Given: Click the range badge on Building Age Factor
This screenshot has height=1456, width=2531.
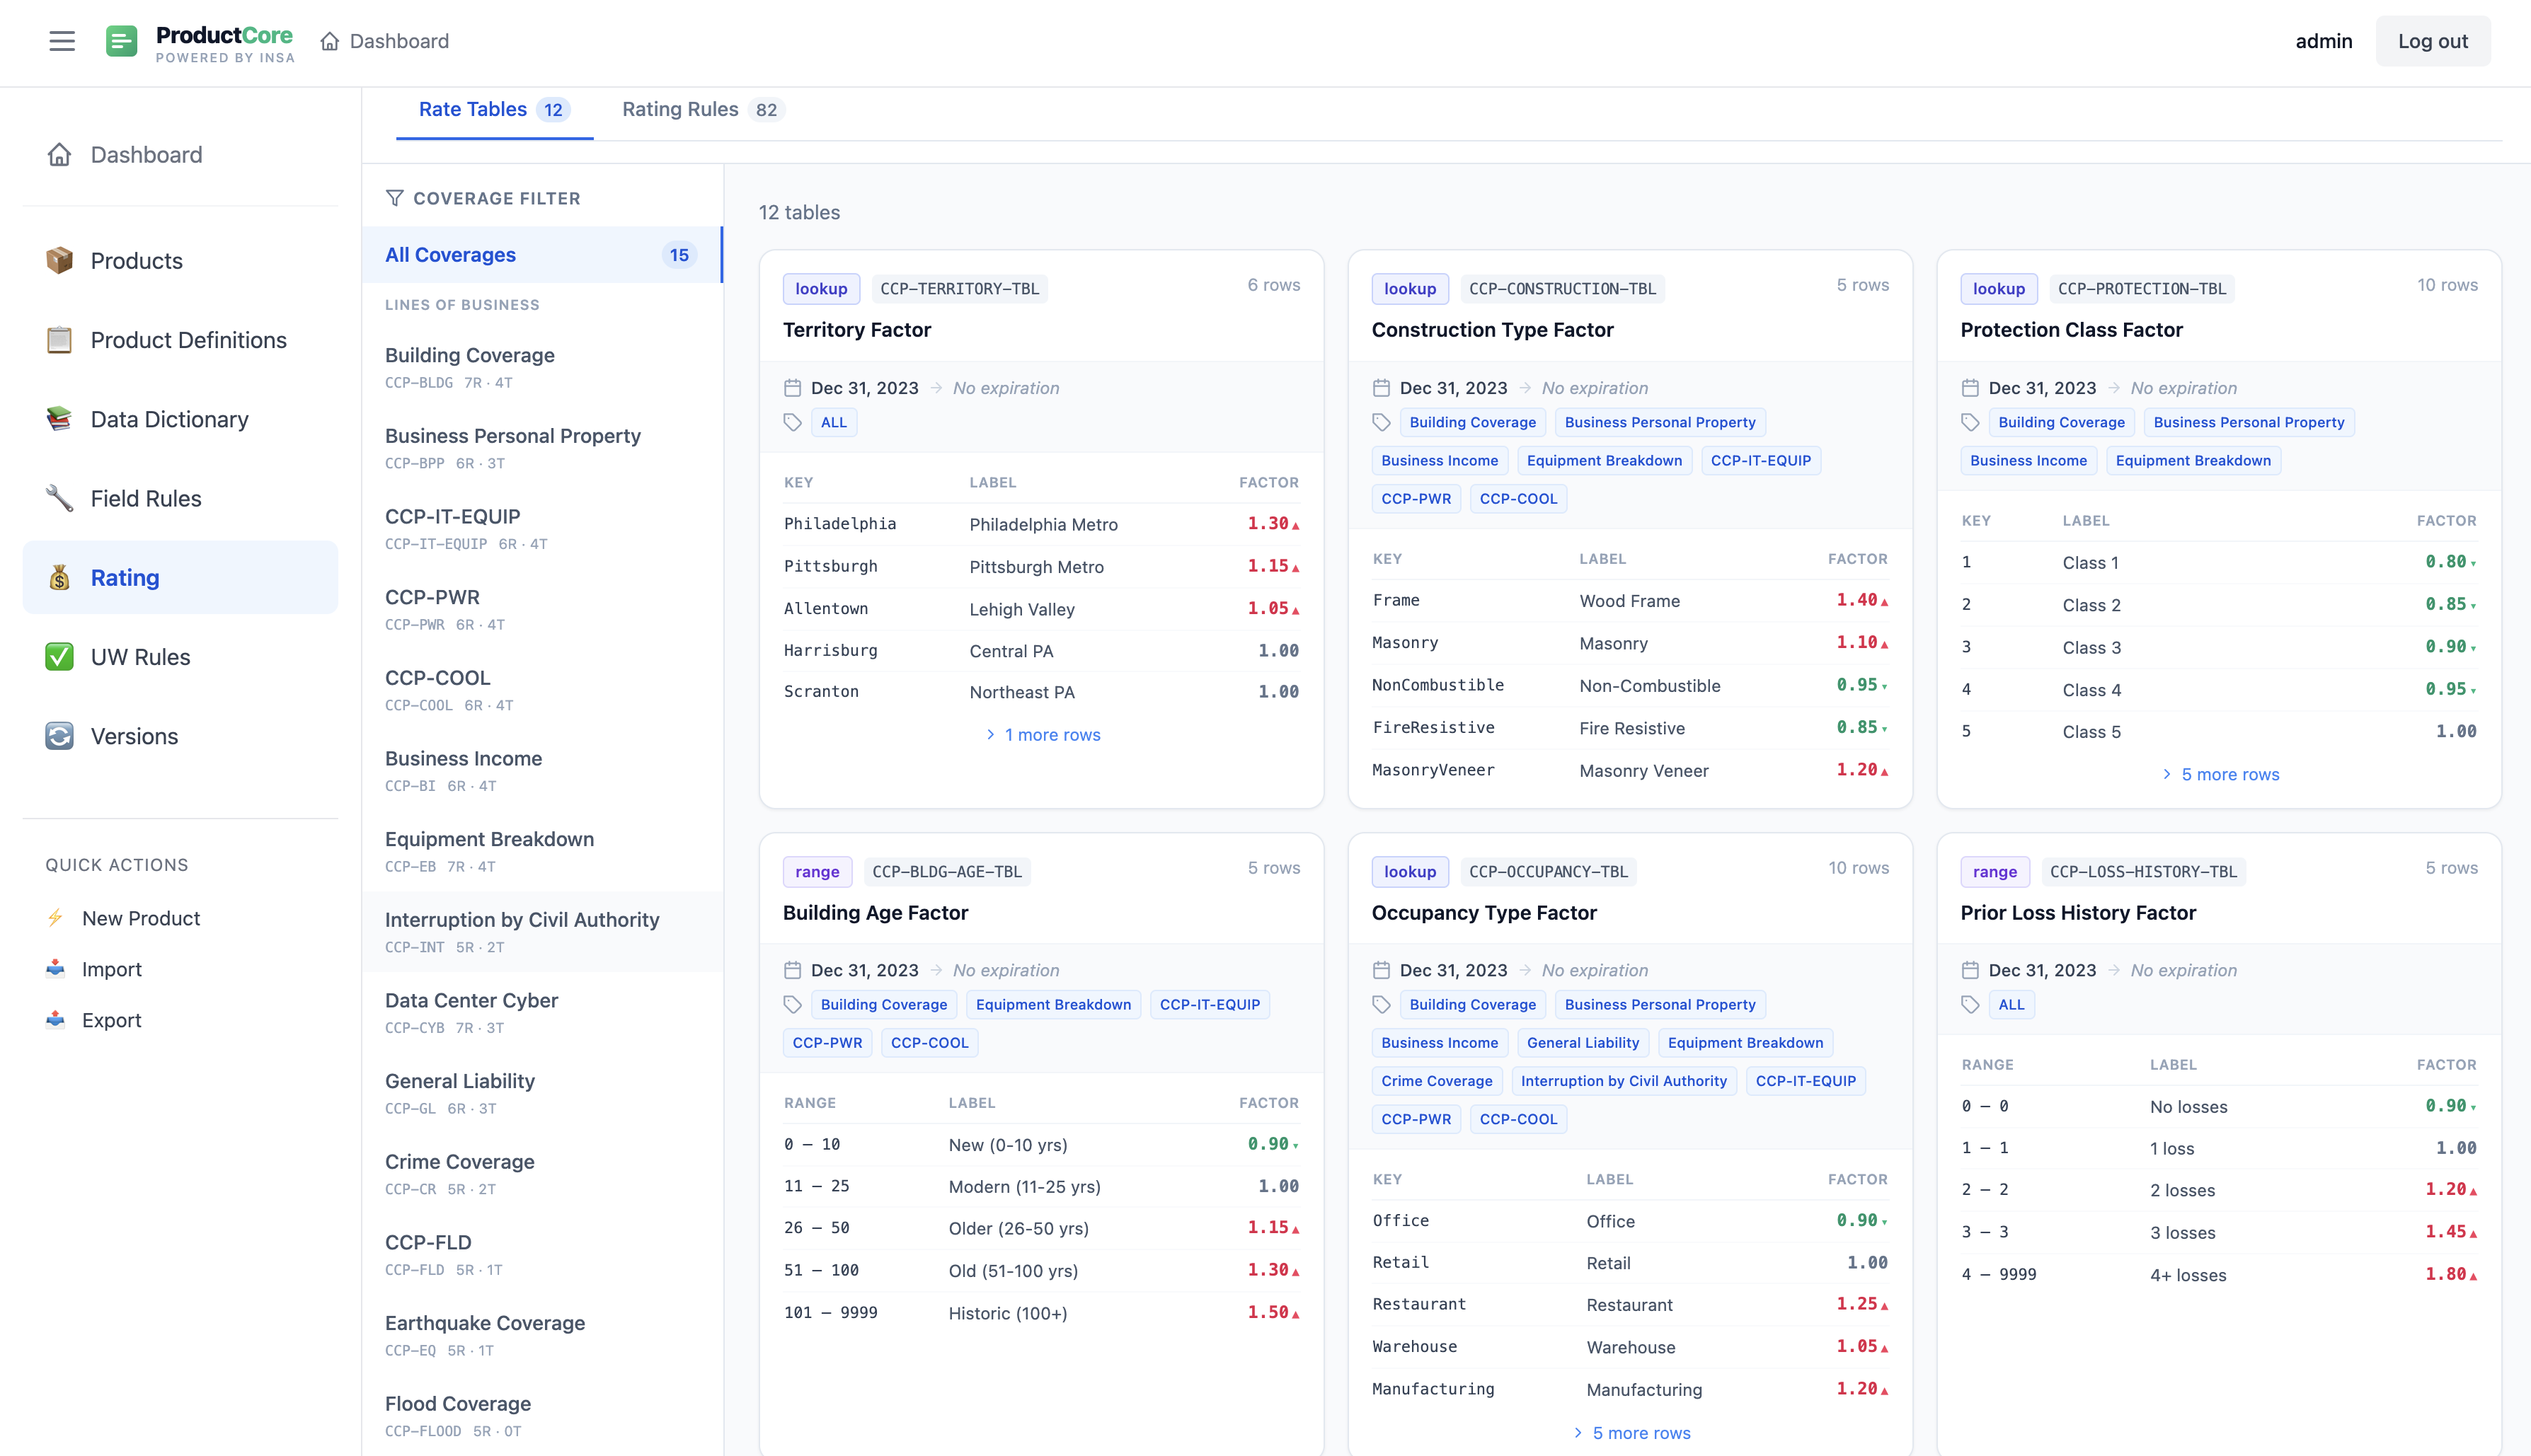Looking at the screenshot, I should click(x=816, y=872).
